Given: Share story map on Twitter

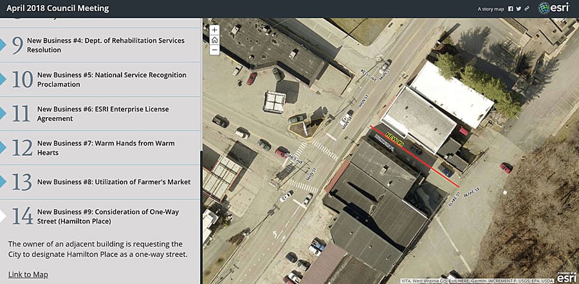Looking at the screenshot, I should 519,9.
